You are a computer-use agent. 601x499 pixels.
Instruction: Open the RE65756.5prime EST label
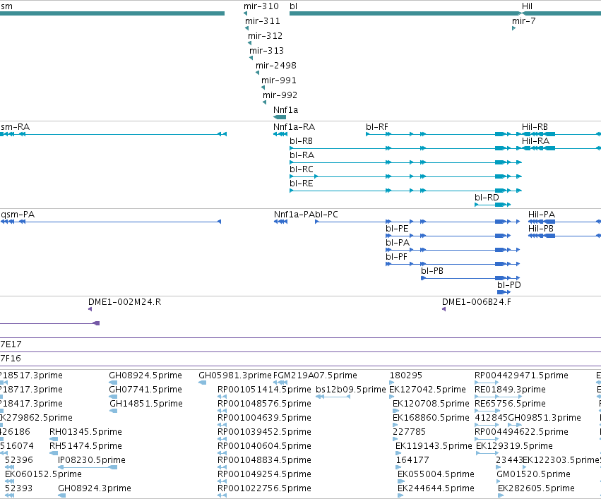tap(510, 404)
